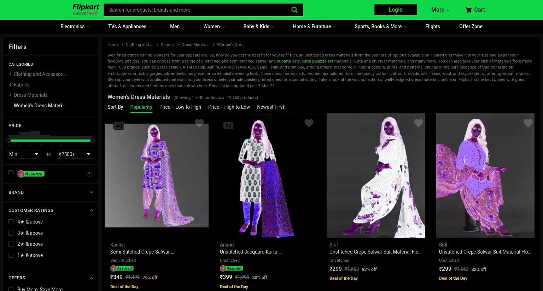Image resolution: width=543 pixels, height=291 pixels.
Task: Click Assured badge on Kashvi product
Action: [x=122, y=268]
